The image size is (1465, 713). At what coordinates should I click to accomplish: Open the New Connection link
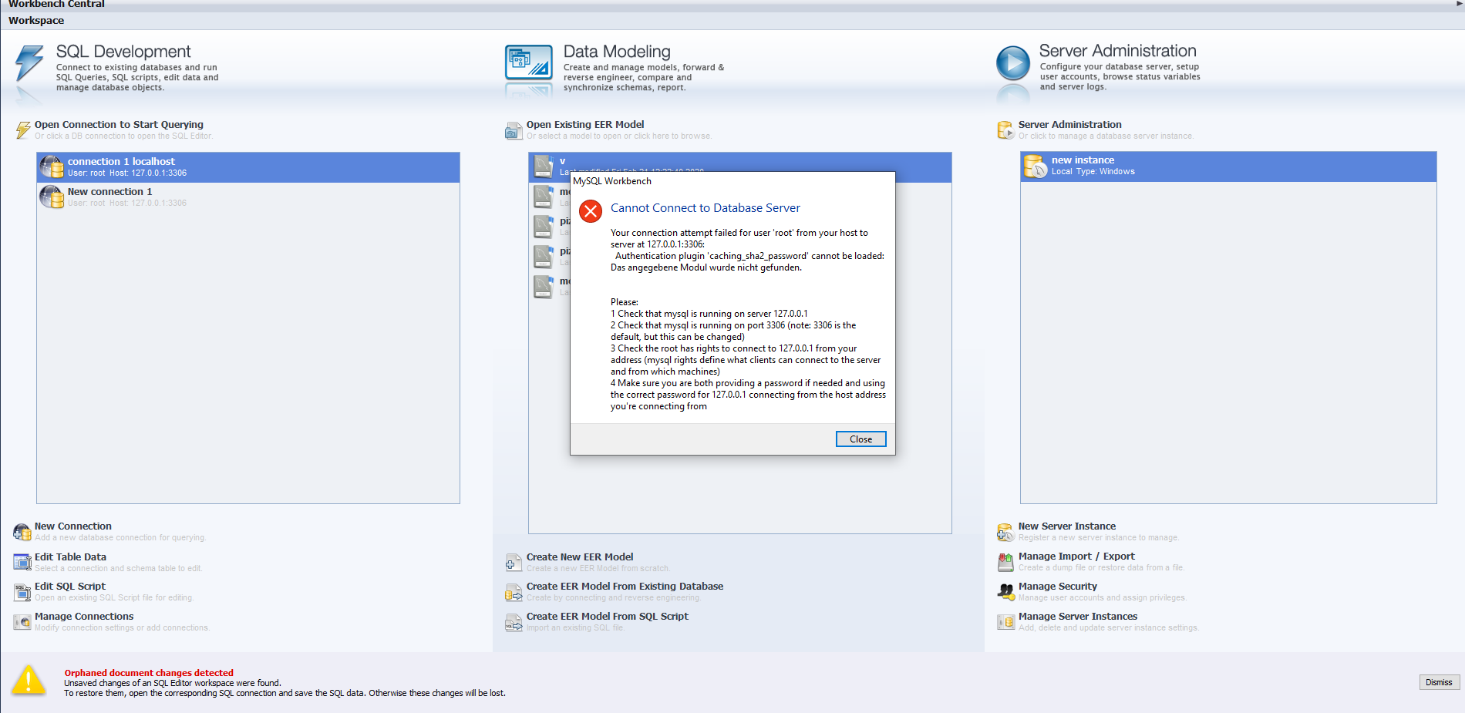point(72,526)
